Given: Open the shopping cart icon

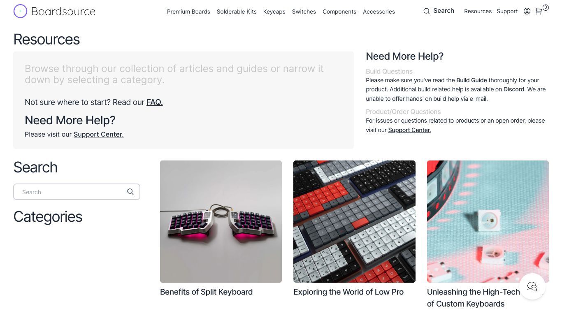Looking at the screenshot, I should pyautogui.click(x=538, y=11).
